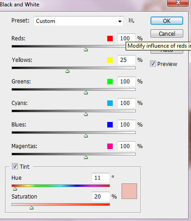The width and height of the screenshot is (191, 221).
Task: Uncheck the Preview checkbox
Action: (x=153, y=64)
